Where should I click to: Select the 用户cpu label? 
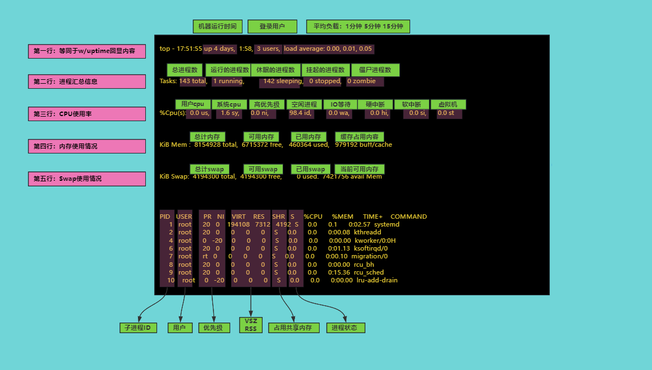193,104
